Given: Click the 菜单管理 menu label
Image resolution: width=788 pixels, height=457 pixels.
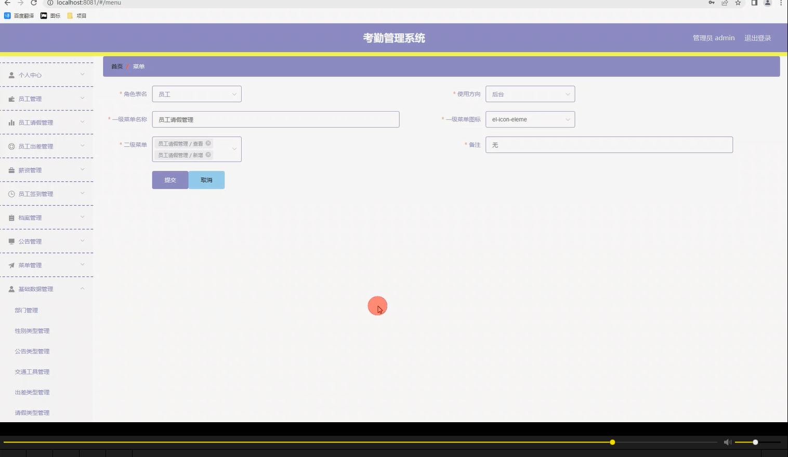Looking at the screenshot, I should point(30,265).
